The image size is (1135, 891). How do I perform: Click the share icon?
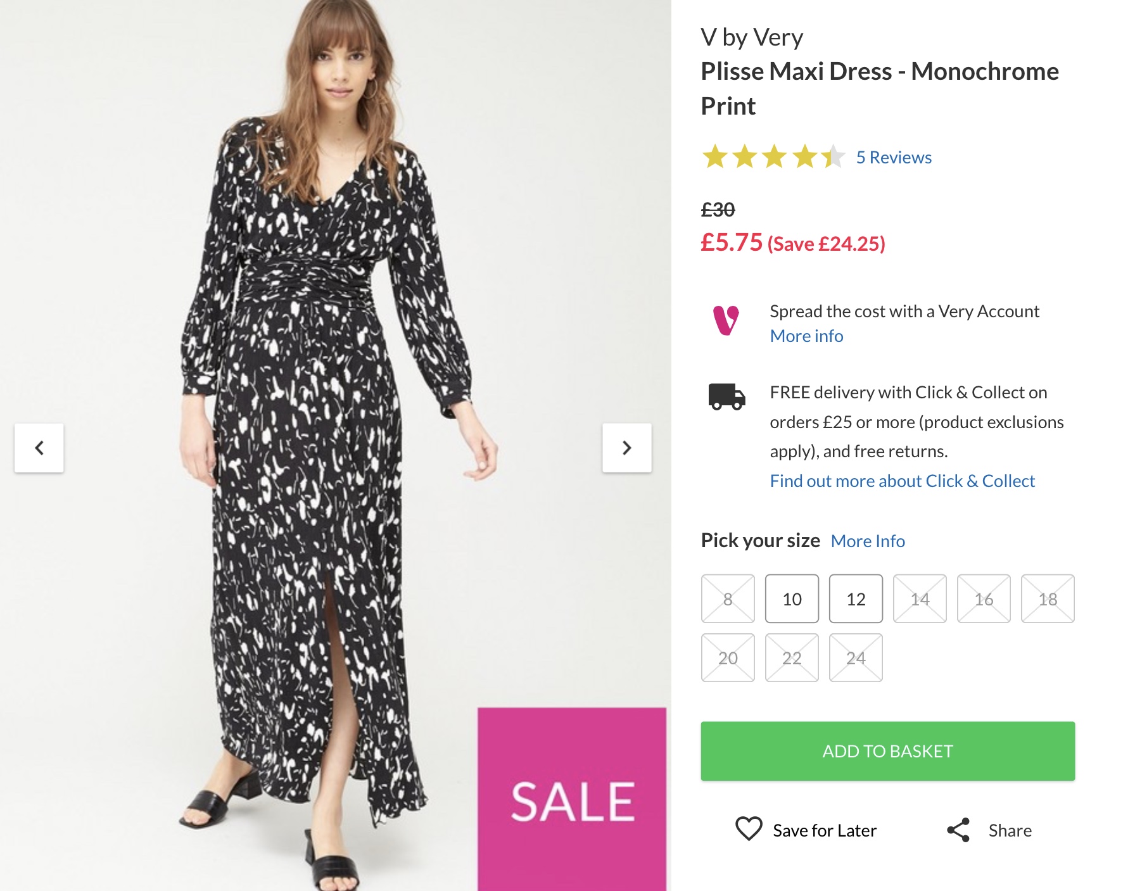coord(958,830)
